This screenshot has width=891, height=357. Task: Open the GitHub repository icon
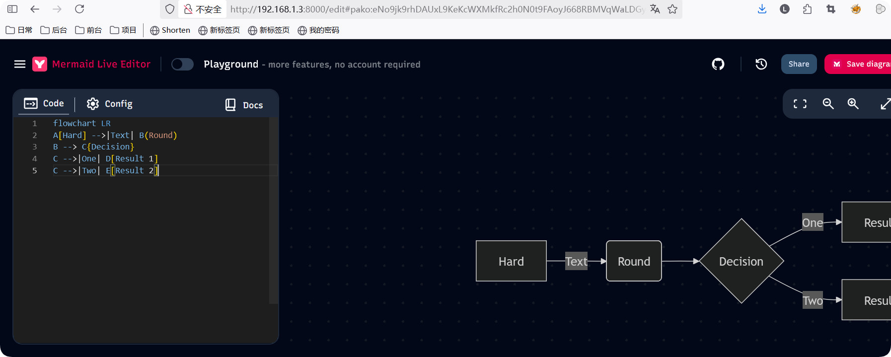point(718,64)
